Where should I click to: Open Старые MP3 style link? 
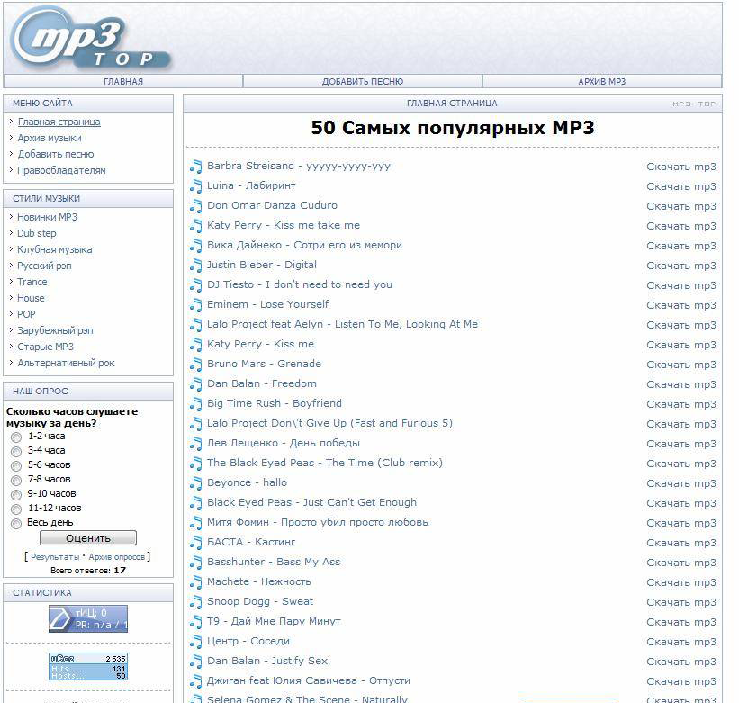pos(46,347)
